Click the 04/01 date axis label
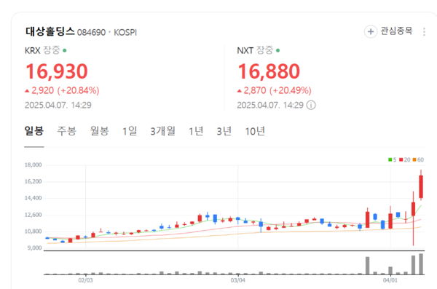Image resolution: width=437 pixels, height=289 pixels. pos(390,280)
